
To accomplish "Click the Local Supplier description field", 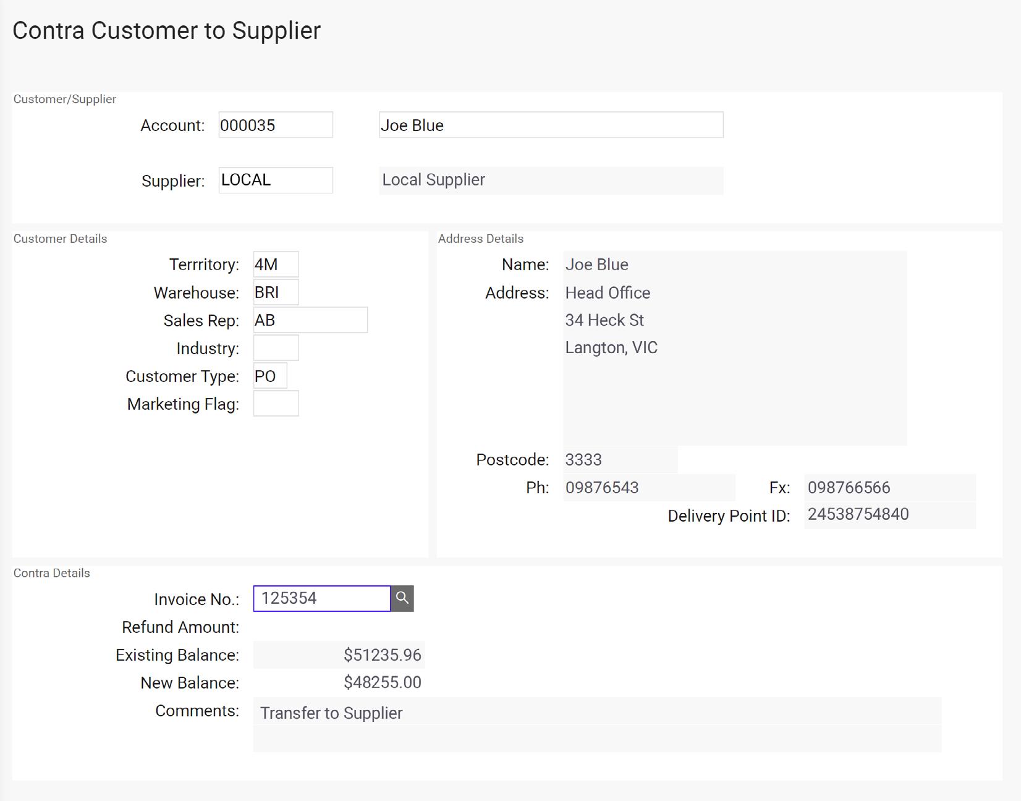I will click(551, 180).
